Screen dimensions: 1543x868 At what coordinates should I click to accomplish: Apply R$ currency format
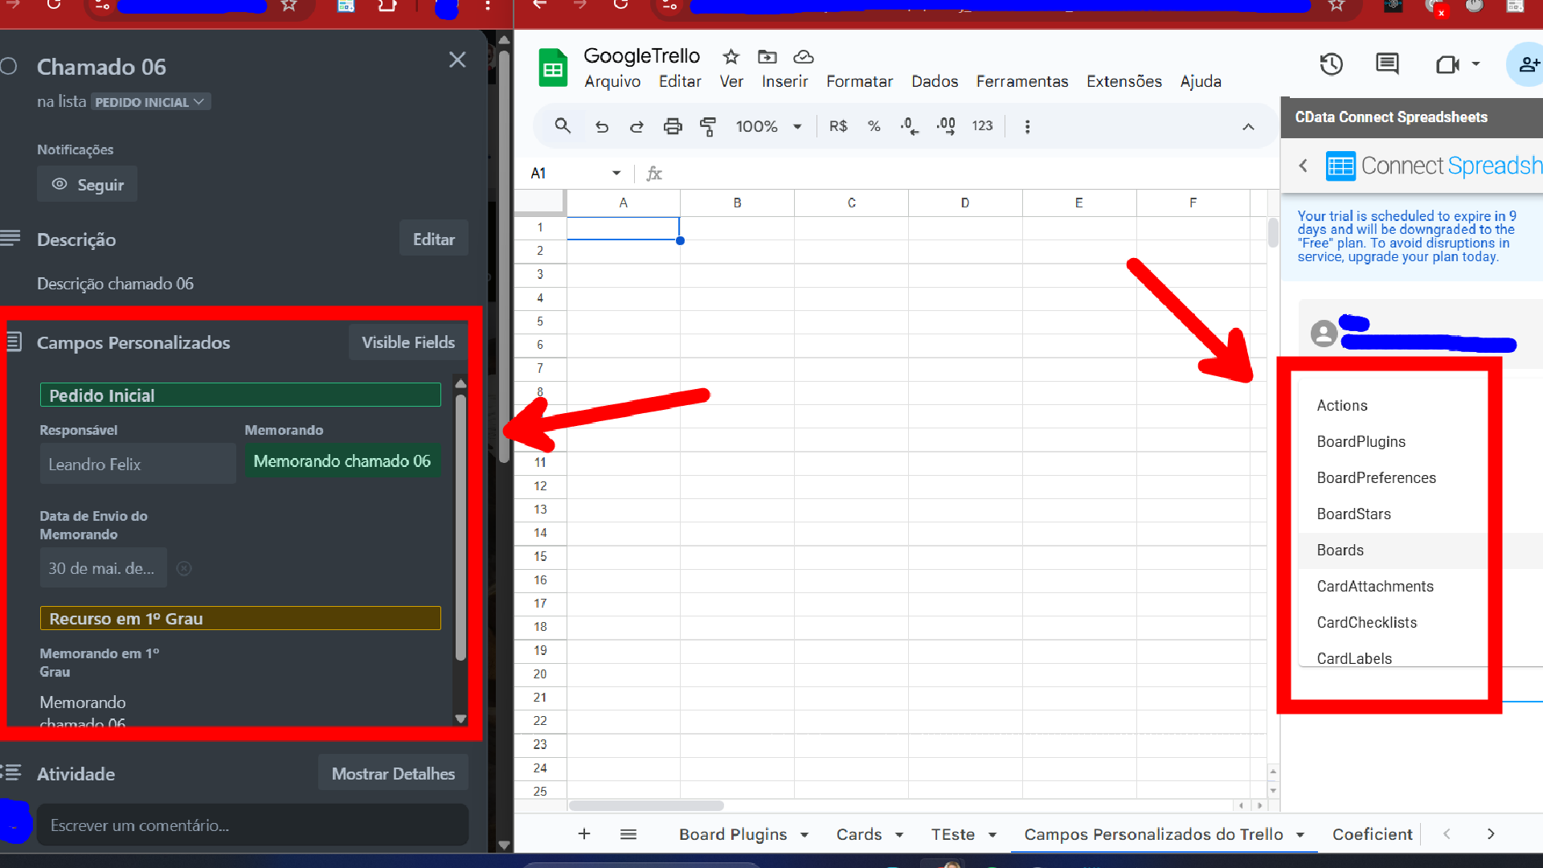pos(838,126)
